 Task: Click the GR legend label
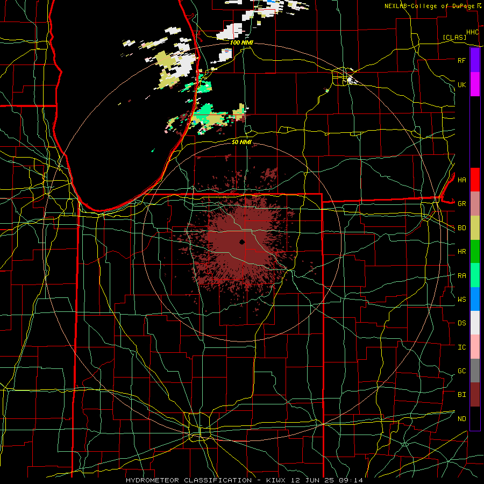(461, 204)
